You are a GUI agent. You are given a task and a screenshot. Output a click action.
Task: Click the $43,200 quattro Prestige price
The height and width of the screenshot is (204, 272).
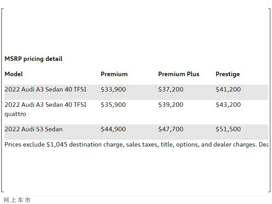coord(228,105)
